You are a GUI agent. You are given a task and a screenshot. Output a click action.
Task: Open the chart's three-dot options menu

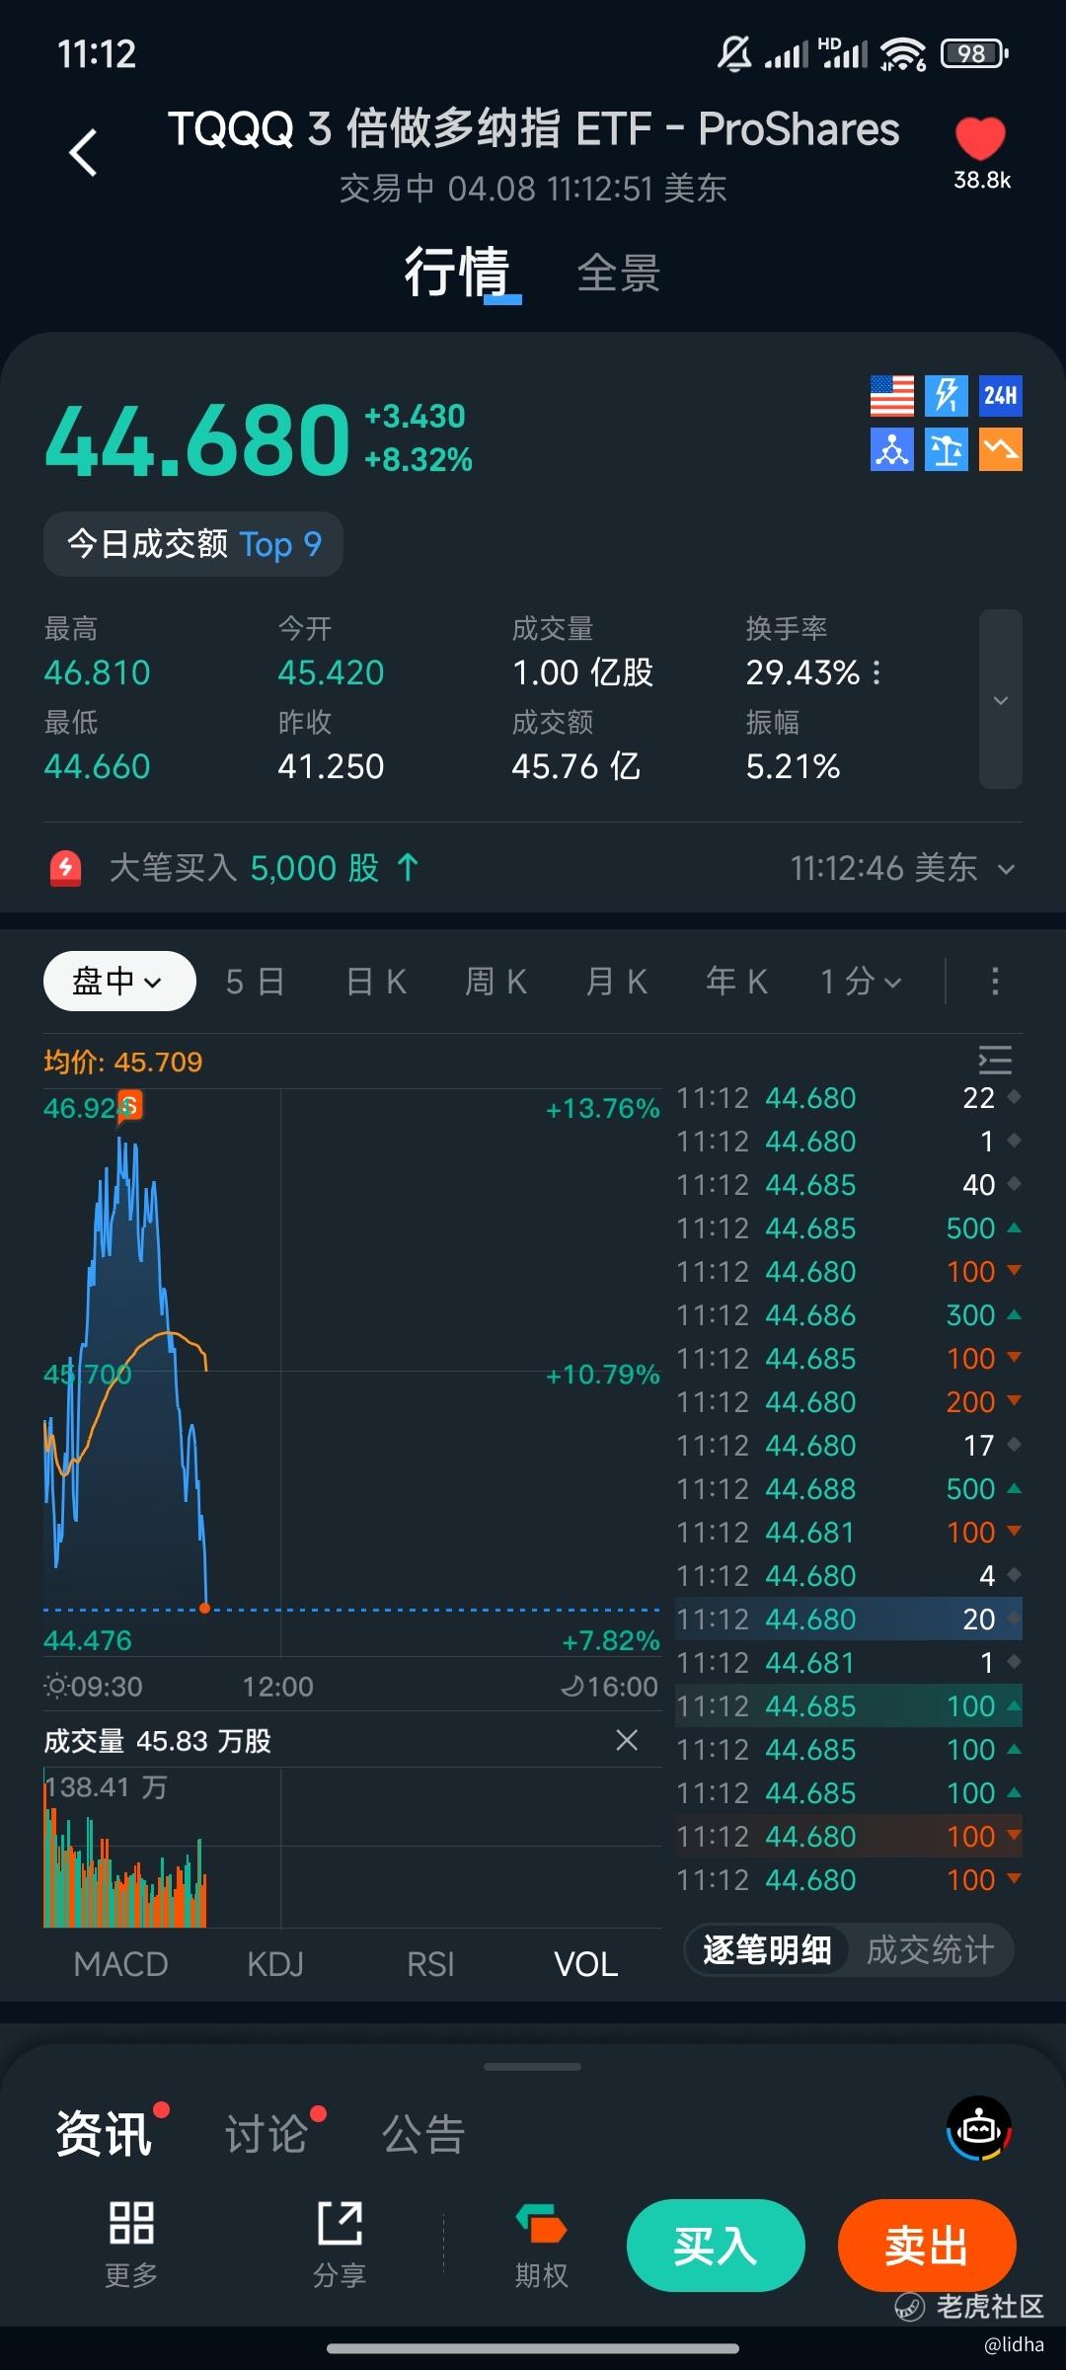[995, 981]
